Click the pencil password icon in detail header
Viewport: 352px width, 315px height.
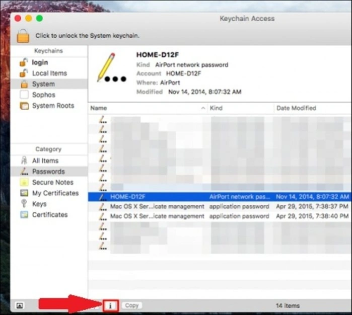pos(111,67)
